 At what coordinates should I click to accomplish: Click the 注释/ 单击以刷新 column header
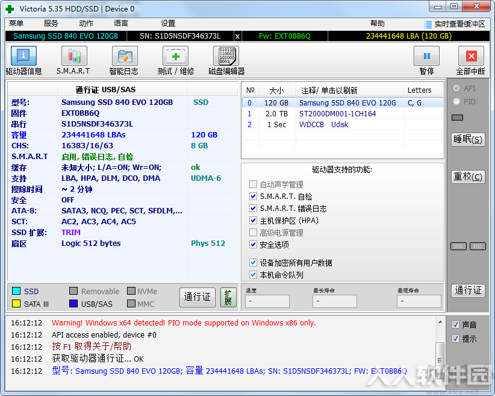tap(350, 90)
